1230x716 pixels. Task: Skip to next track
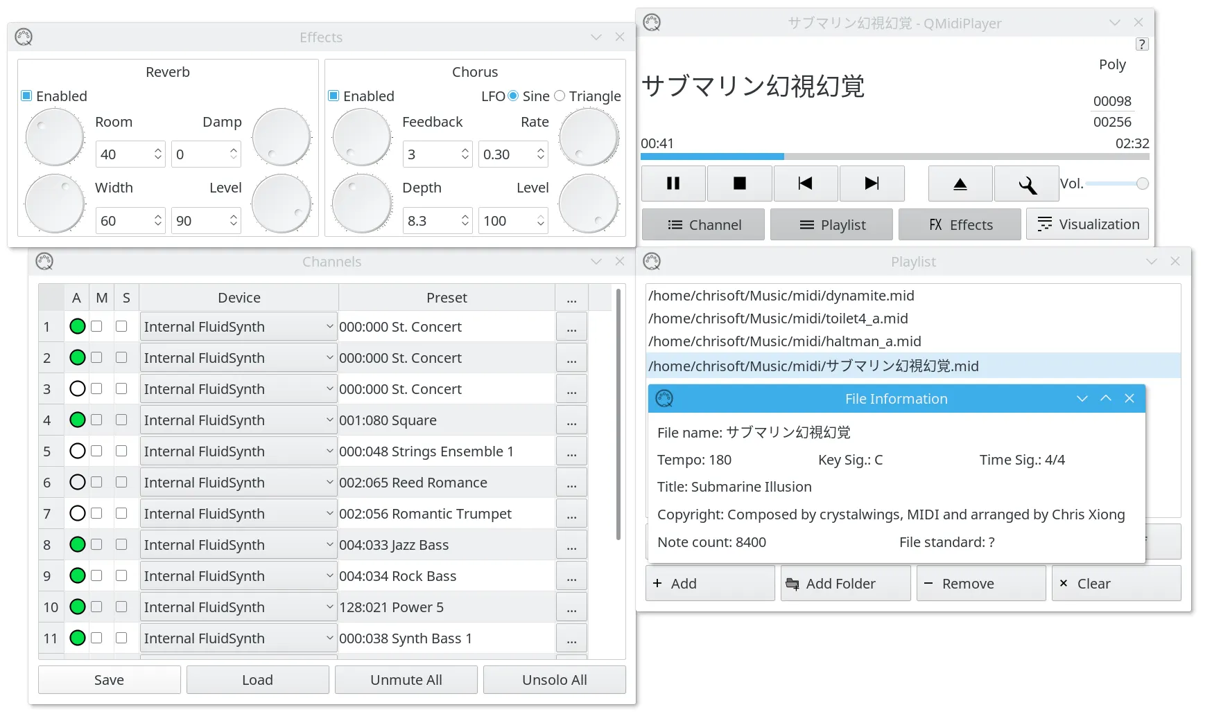click(872, 184)
